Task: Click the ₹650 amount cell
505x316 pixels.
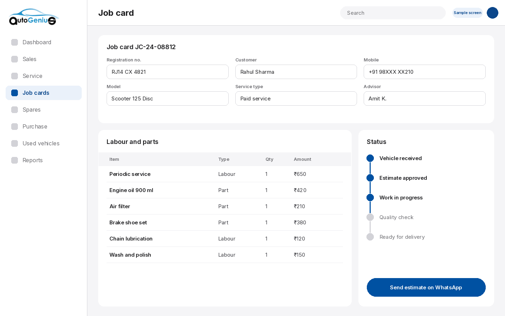Action: pos(300,174)
